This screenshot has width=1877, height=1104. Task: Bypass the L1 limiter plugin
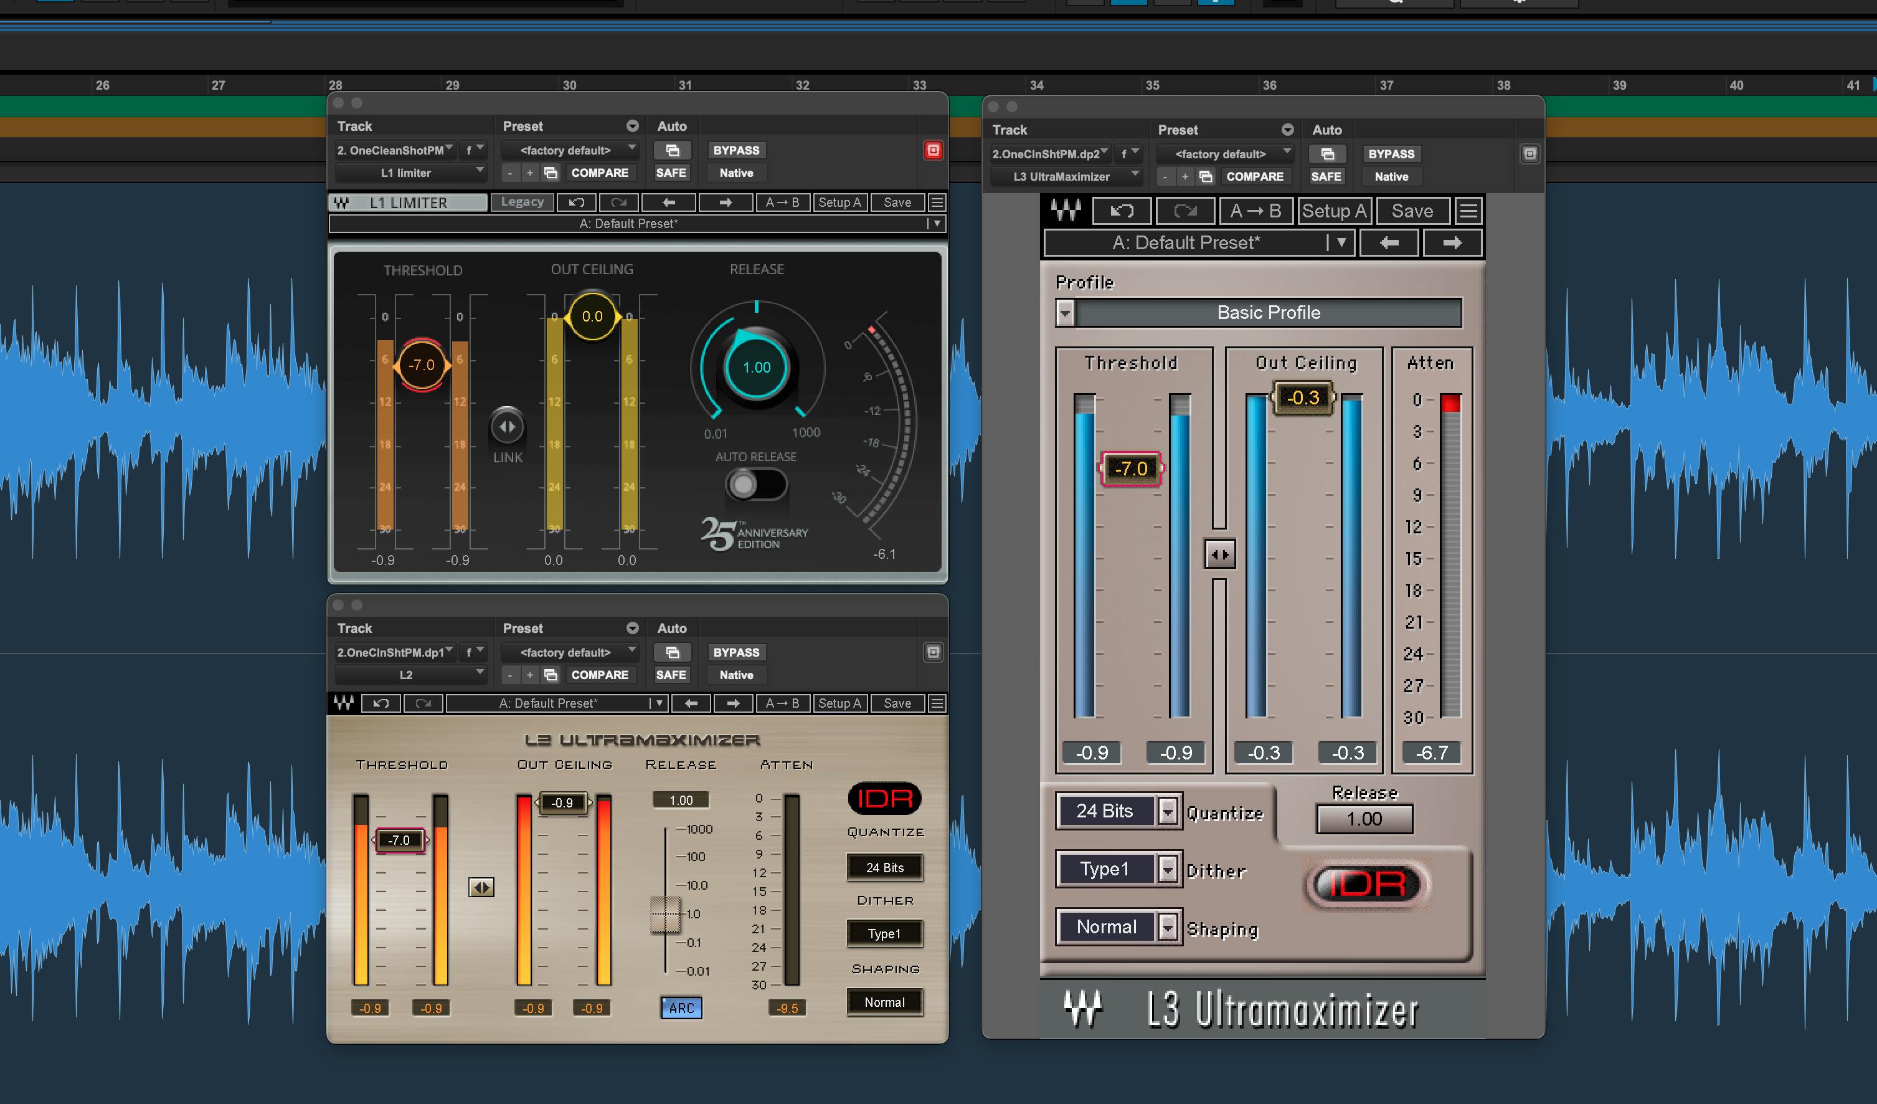736,150
